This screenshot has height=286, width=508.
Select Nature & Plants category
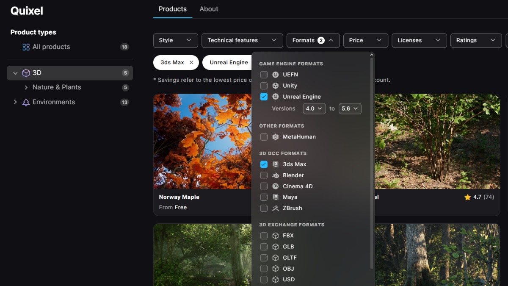click(x=57, y=87)
